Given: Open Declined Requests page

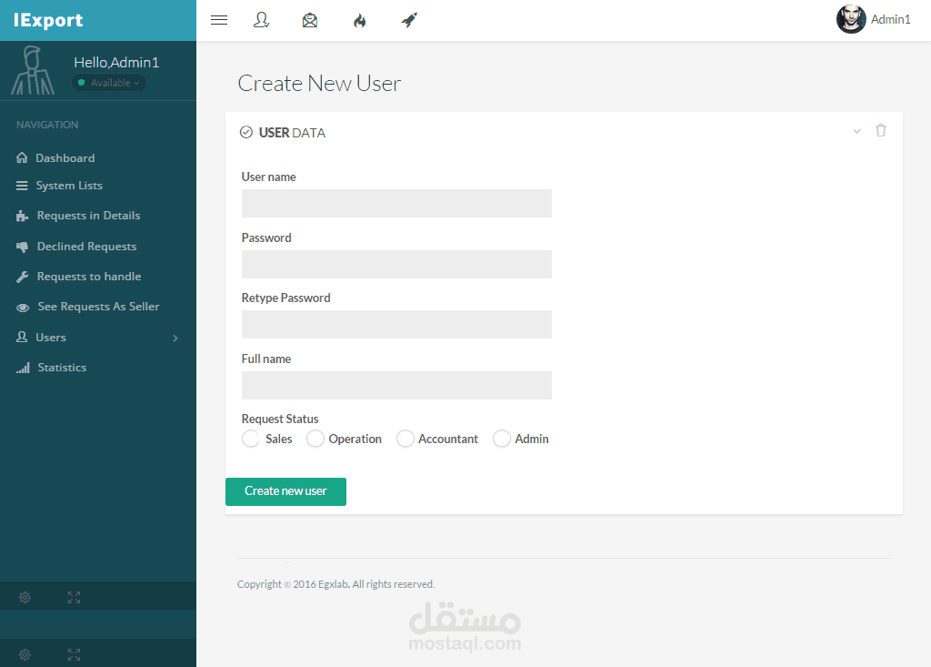Looking at the screenshot, I should [x=86, y=246].
